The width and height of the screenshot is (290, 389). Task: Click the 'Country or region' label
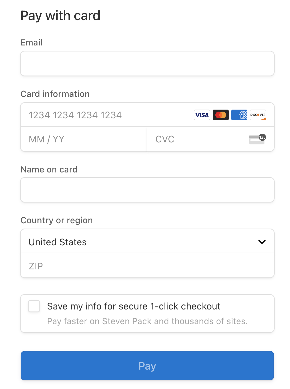57,220
